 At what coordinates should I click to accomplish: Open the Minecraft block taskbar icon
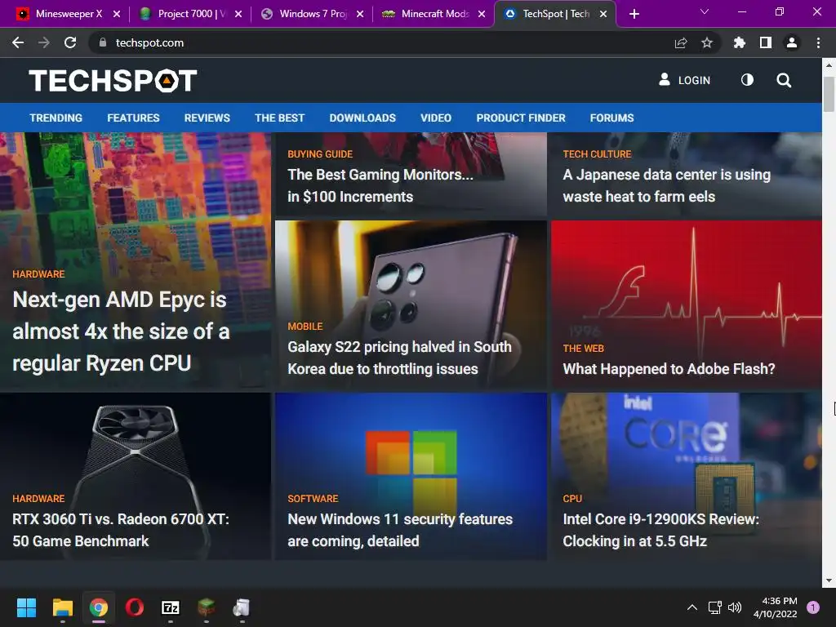point(207,607)
